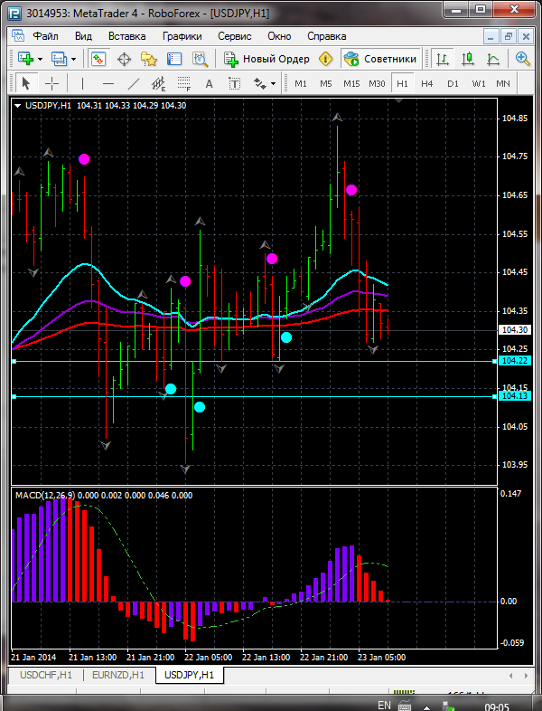This screenshot has height=711, width=542.
Task: Click the EN language indicator in taskbar
Action: [384, 705]
